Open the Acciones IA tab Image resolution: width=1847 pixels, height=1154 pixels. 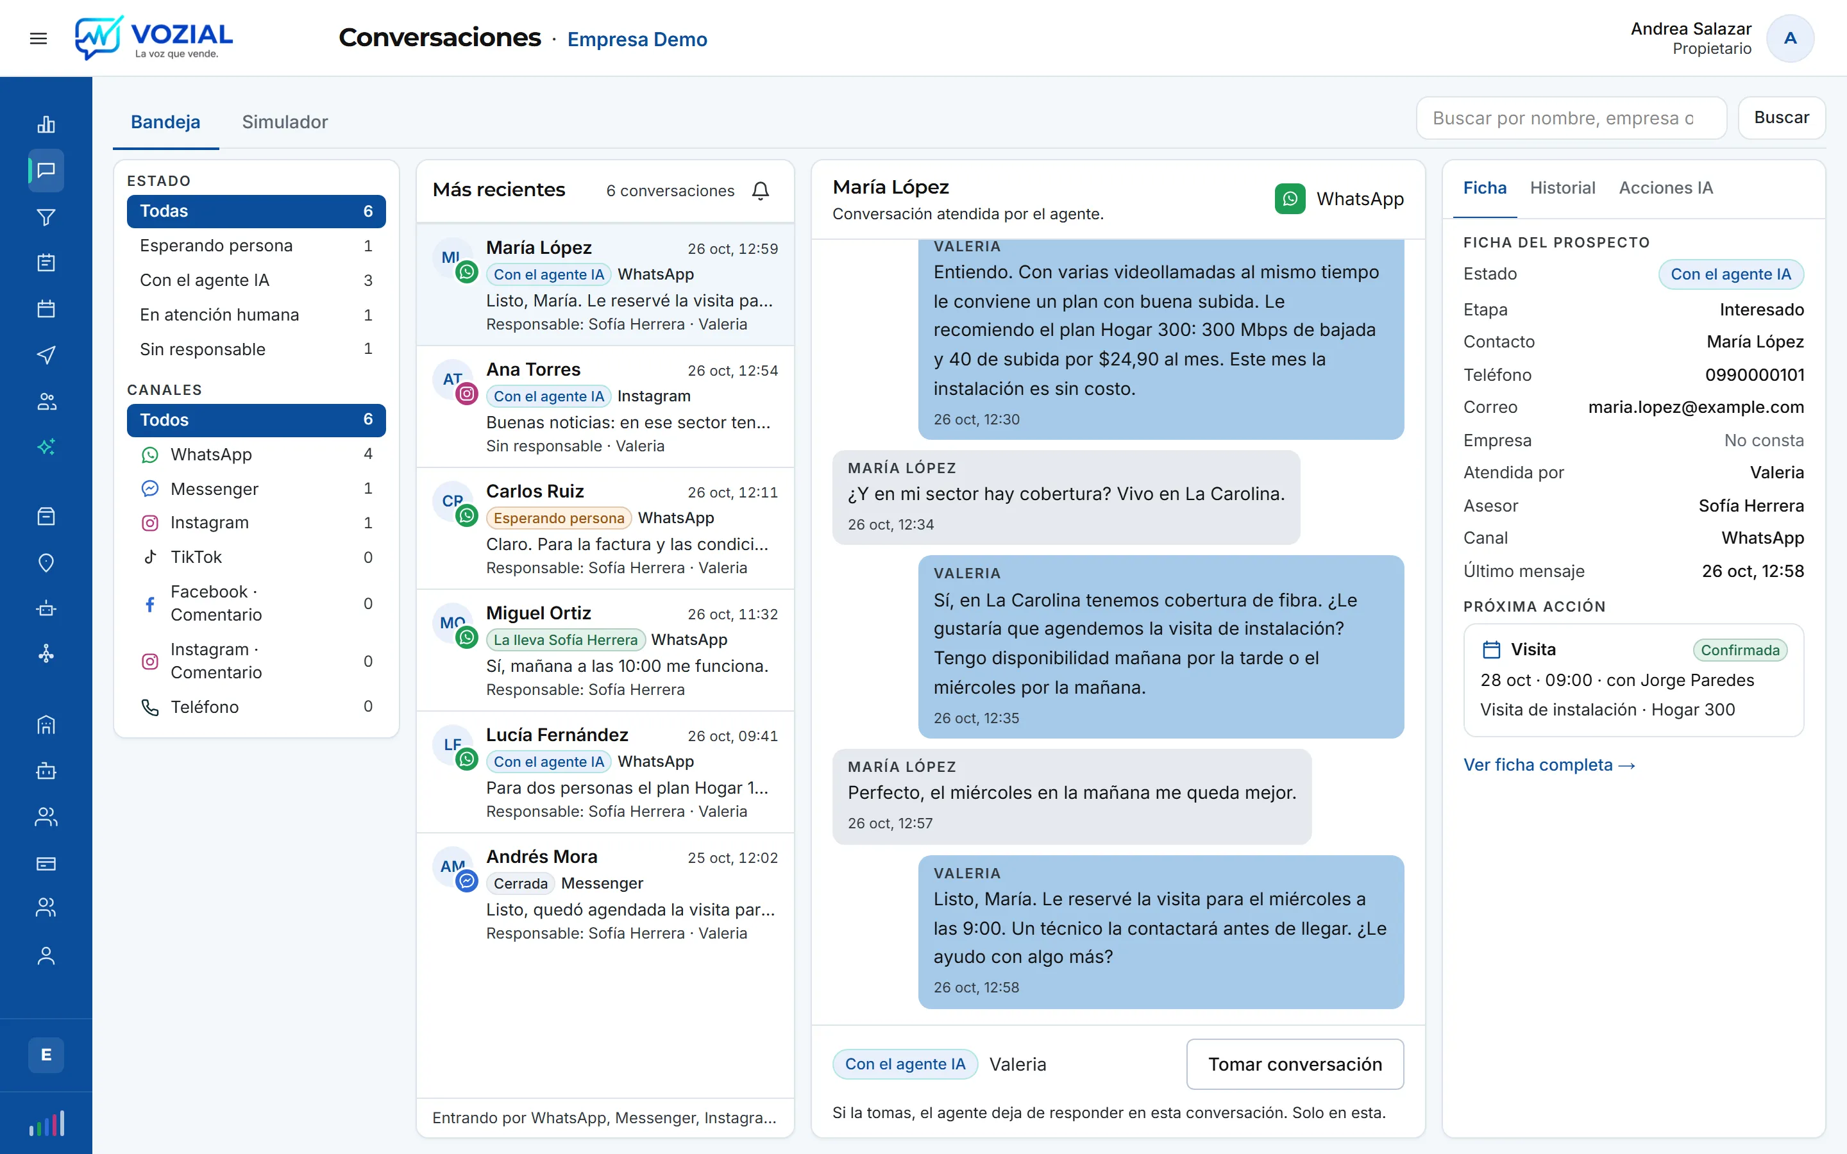1666,188
